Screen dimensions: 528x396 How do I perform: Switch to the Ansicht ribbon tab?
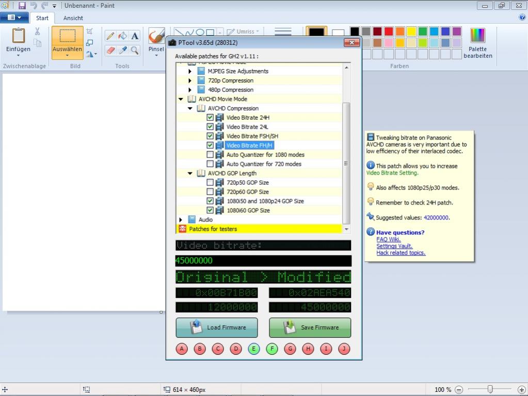tap(73, 18)
